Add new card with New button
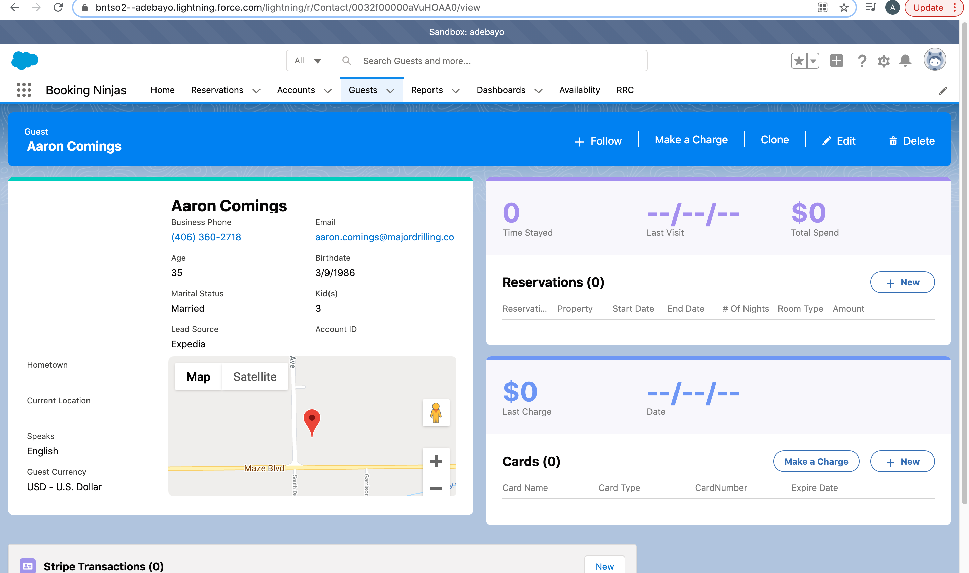The image size is (969, 573). tap(902, 462)
